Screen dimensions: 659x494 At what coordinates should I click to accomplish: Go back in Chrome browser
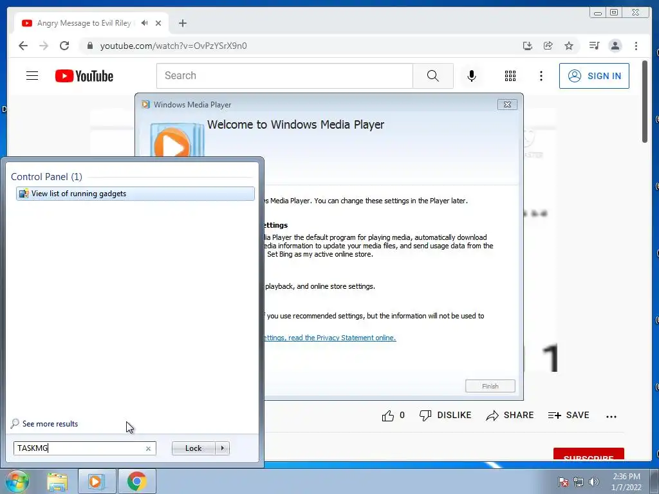coord(23,46)
